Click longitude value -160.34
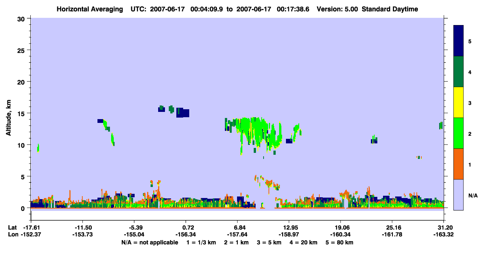 [x=341, y=235]
